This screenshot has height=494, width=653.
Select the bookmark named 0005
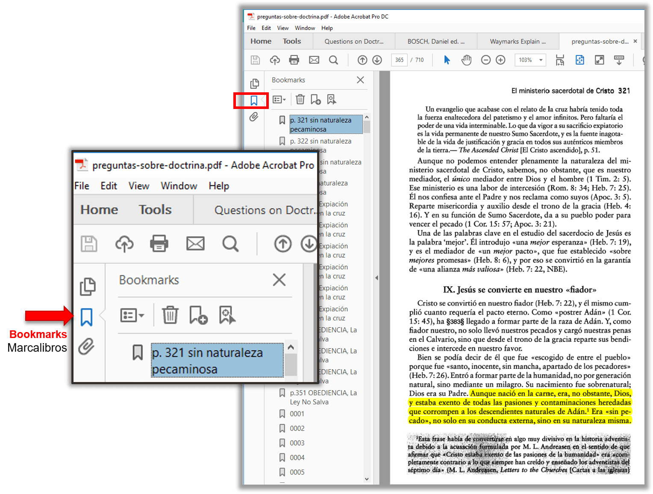[x=297, y=472]
